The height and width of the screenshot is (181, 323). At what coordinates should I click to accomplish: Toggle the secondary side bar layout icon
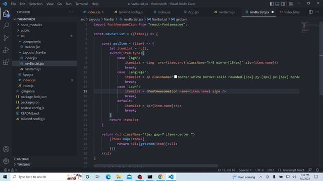point(283,4)
